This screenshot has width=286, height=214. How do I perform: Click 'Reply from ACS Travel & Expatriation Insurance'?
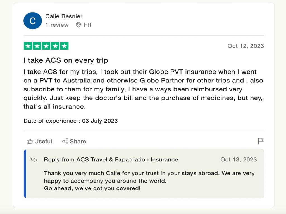point(111,160)
